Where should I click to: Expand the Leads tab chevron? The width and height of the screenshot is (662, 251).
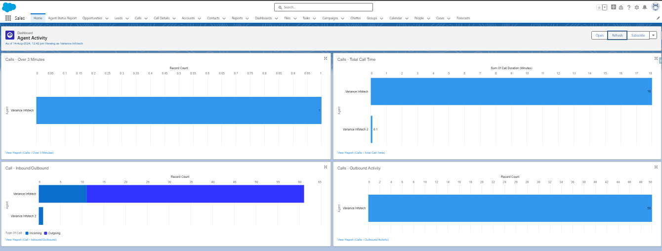click(x=127, y=18)
